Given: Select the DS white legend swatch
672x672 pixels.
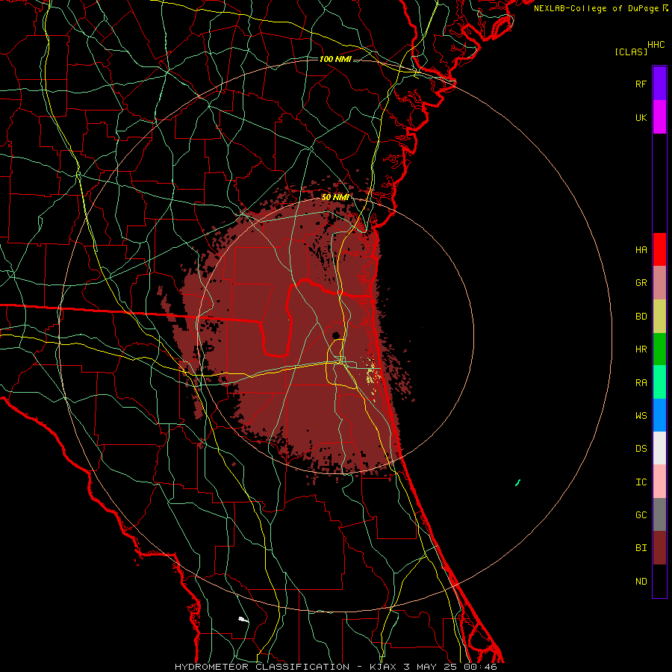Looking at the screenshot, I should coord(659,448).
